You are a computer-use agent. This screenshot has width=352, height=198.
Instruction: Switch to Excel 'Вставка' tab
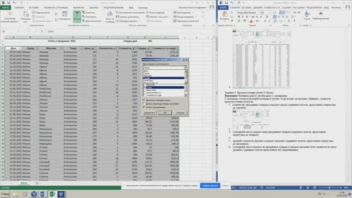pos(34,7)
